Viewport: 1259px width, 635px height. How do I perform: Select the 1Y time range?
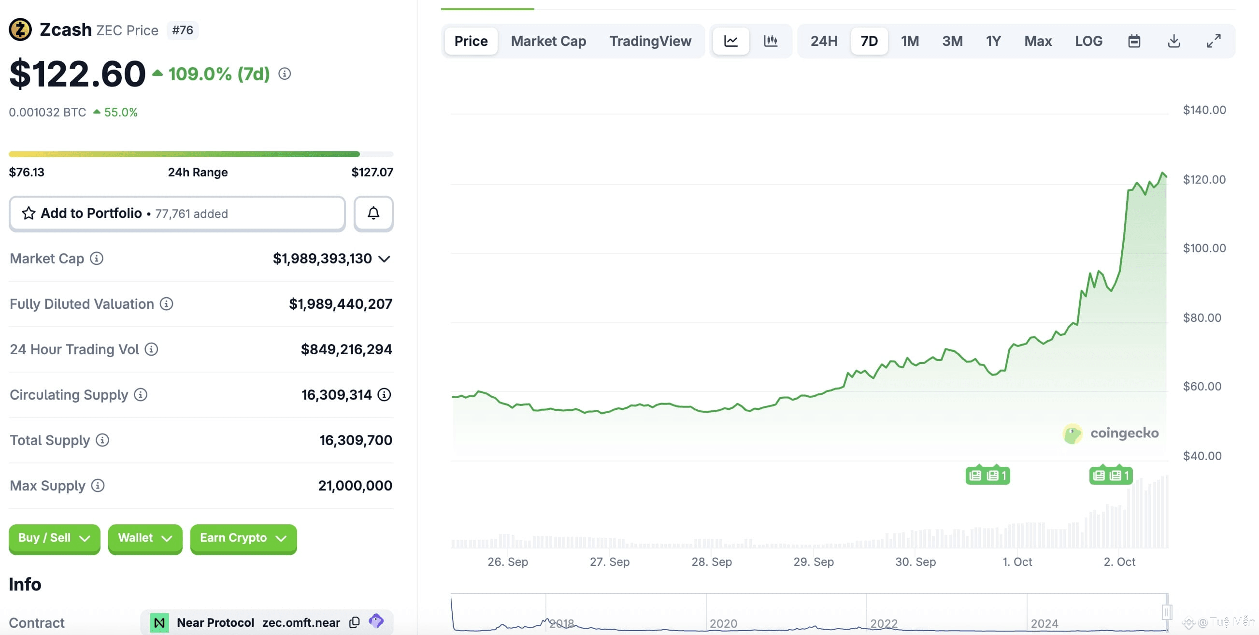click(x=993, y=41)
